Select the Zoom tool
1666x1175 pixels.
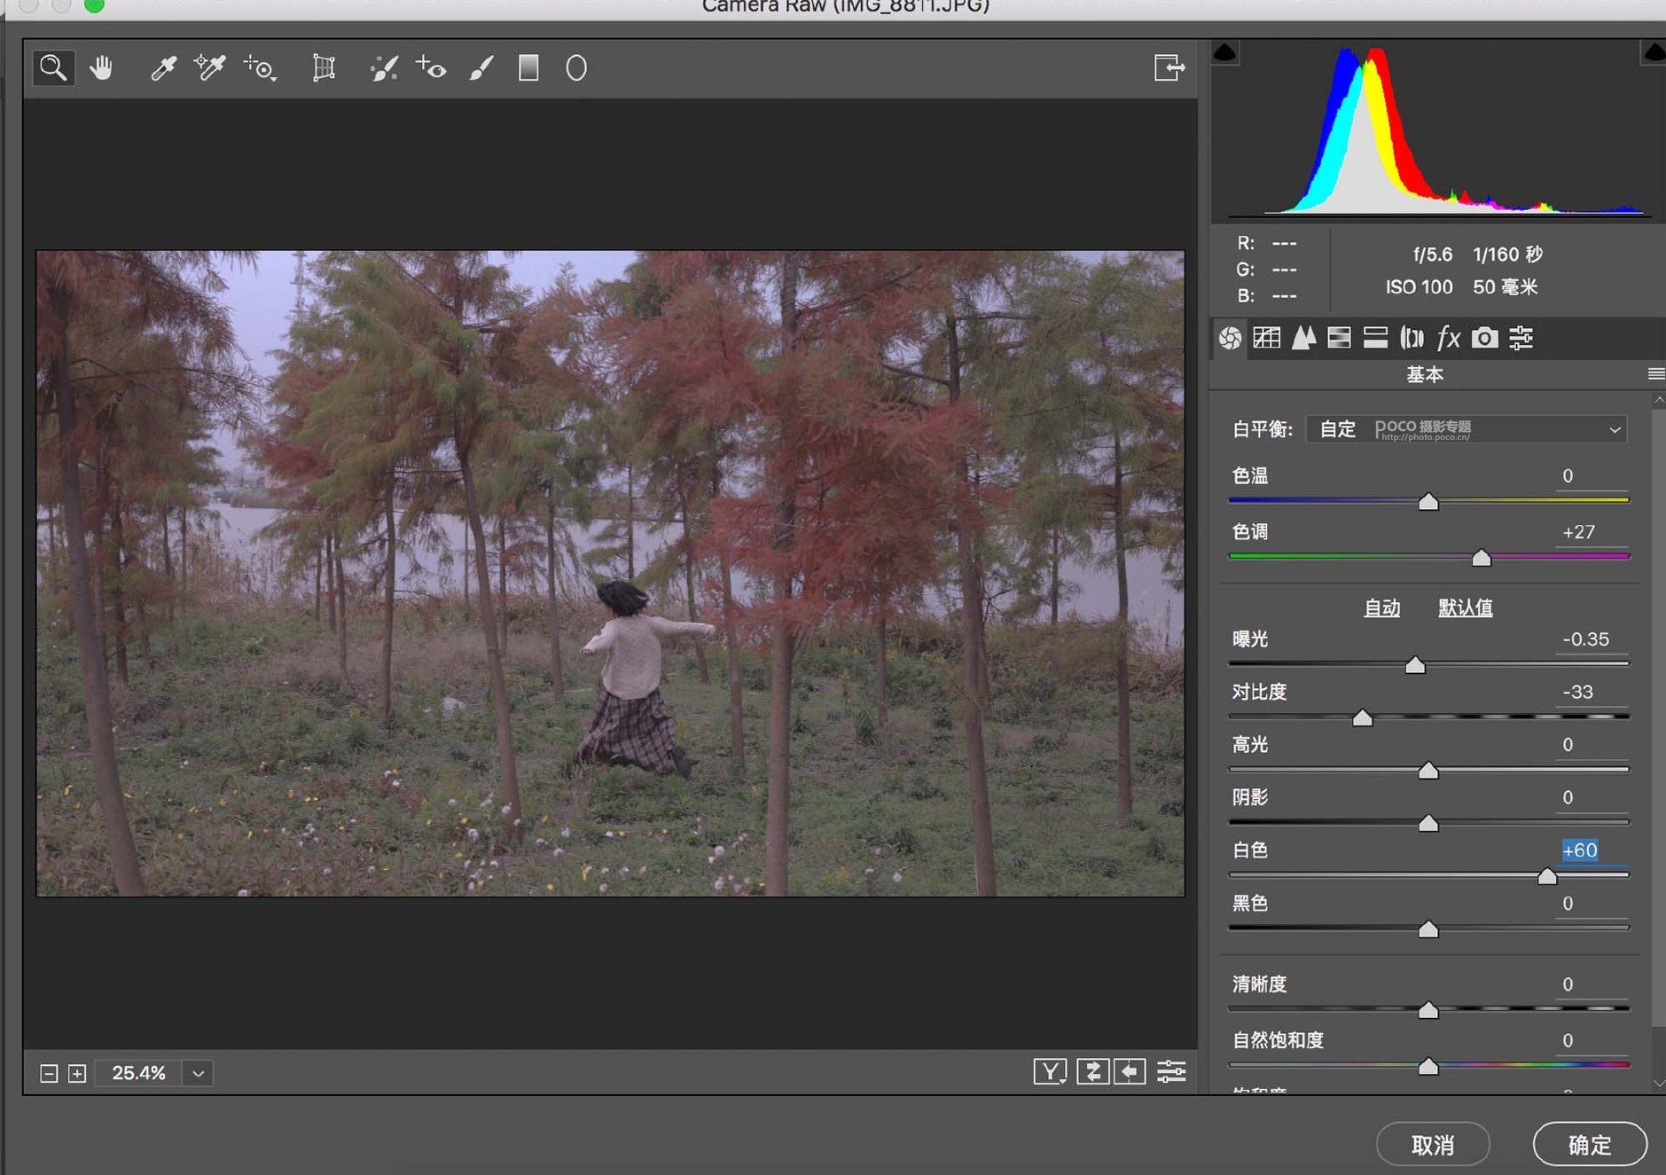pos(53,68)
